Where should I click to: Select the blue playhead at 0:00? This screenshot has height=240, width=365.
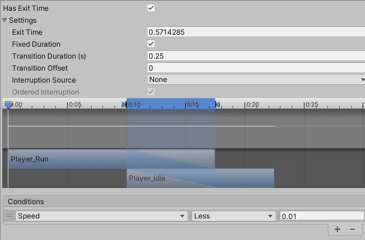(8, 105)
